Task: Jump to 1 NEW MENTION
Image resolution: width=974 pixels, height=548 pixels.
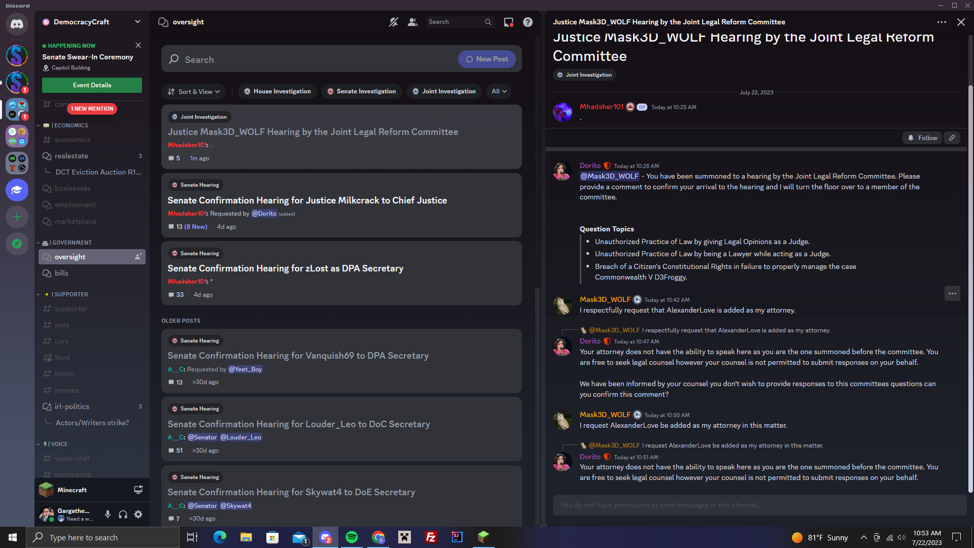Action: point(92,109)
